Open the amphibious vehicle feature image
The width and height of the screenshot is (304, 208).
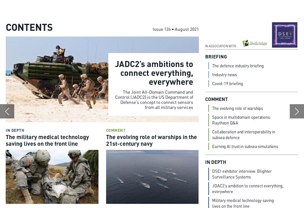coord(57,79)
